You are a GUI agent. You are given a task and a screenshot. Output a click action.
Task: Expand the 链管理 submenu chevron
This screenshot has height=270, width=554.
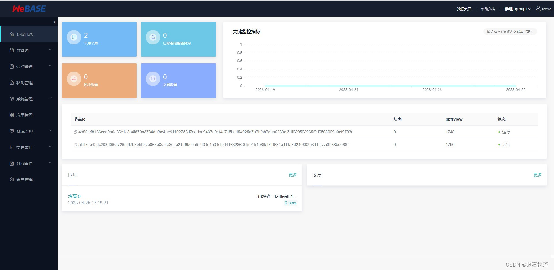pyautogui.click(x=50, y=50)
